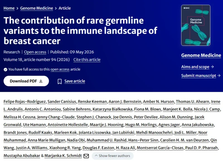Screen dimensions: 223x162
Task: Open author H. Raza Ali
Action: [x=125, y=148]
